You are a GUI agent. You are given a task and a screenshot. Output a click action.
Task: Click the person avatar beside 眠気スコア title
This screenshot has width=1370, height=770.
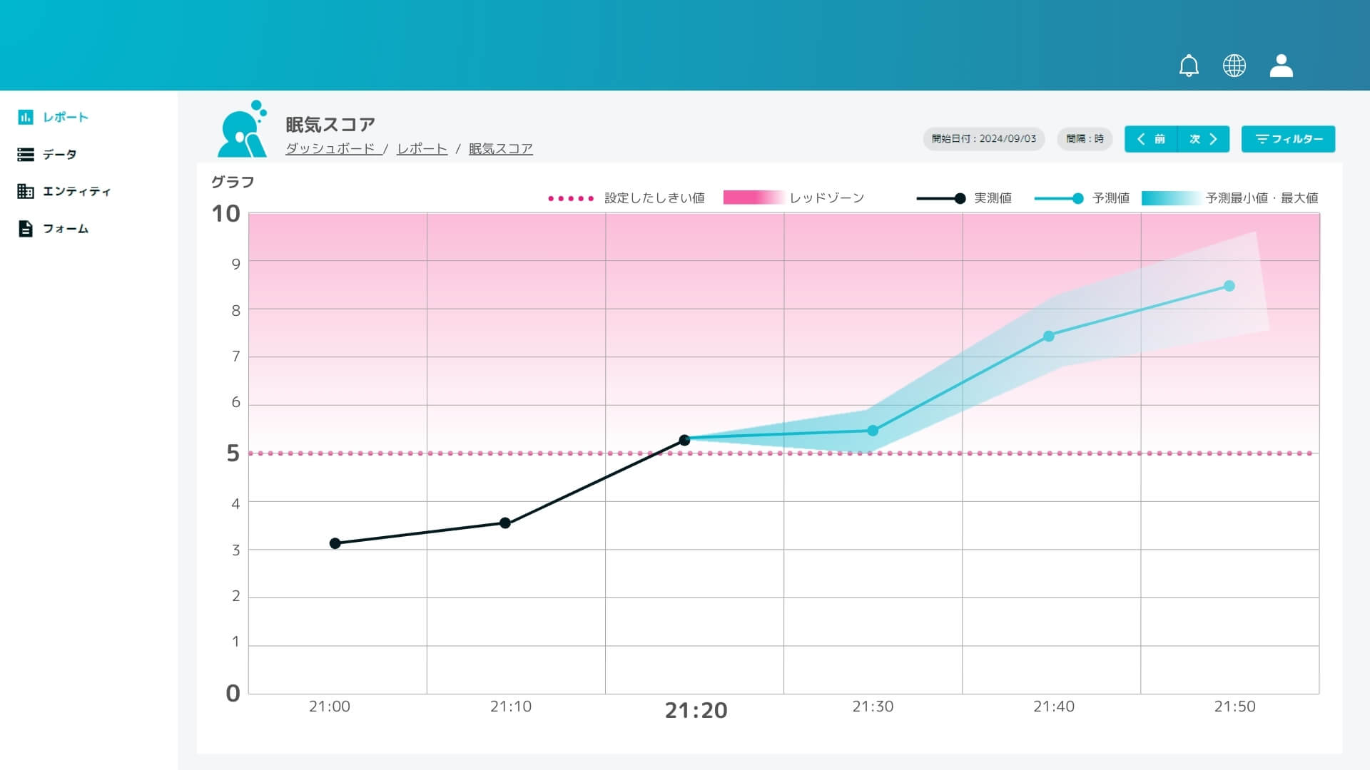point(244,134)
